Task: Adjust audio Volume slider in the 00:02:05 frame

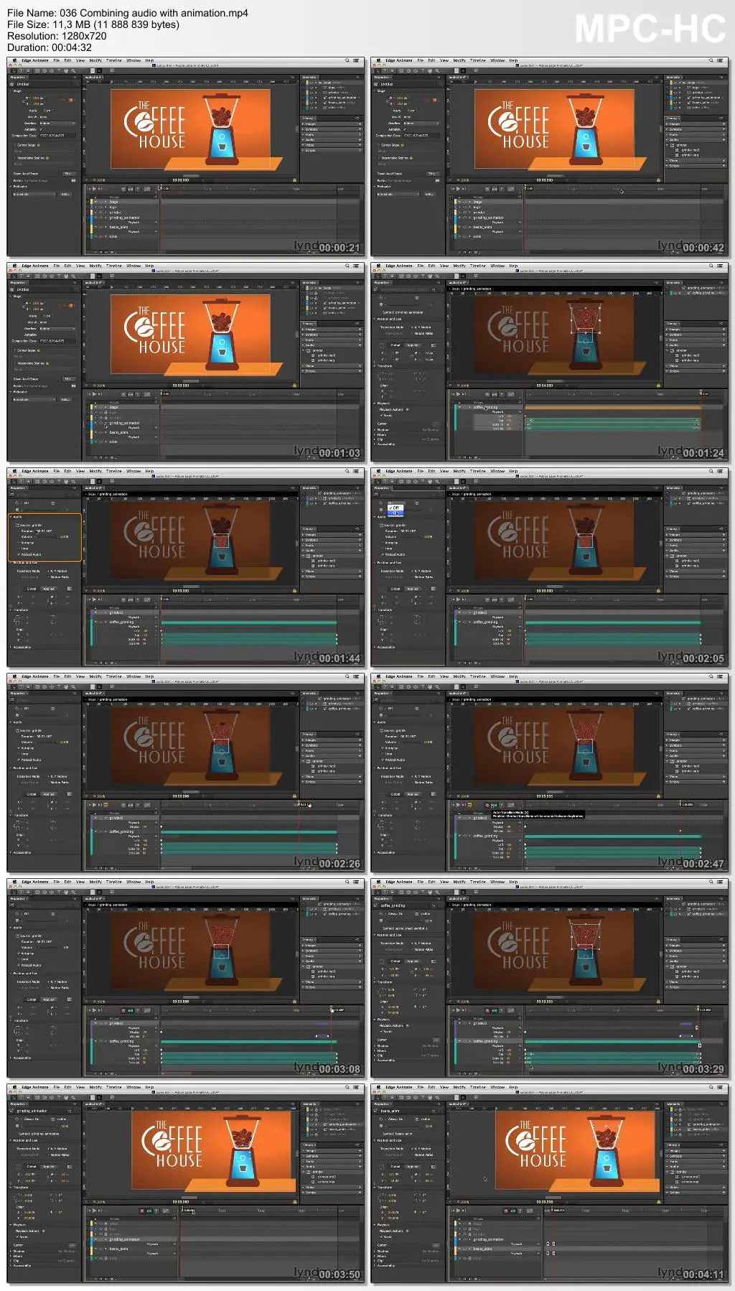Action: [412, 536]
